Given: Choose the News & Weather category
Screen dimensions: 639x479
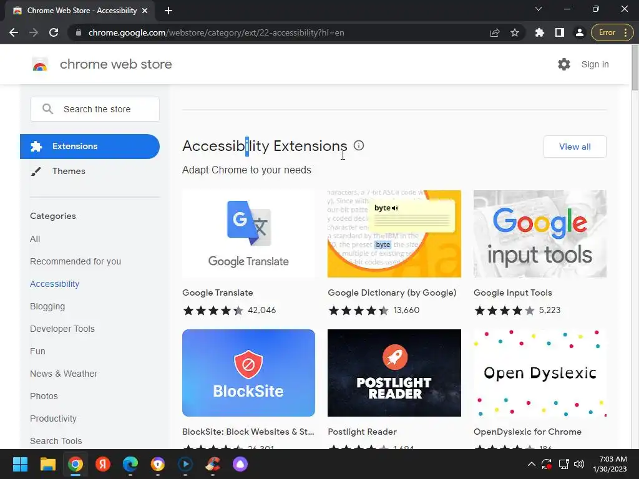Looking at the screenshot, I should click(64, 374).
